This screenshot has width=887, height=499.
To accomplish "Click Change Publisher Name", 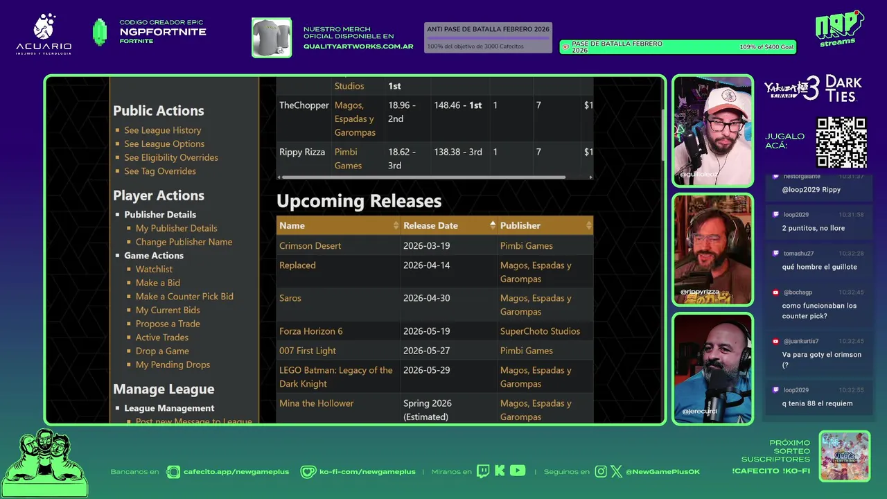I will pos(184,242).
